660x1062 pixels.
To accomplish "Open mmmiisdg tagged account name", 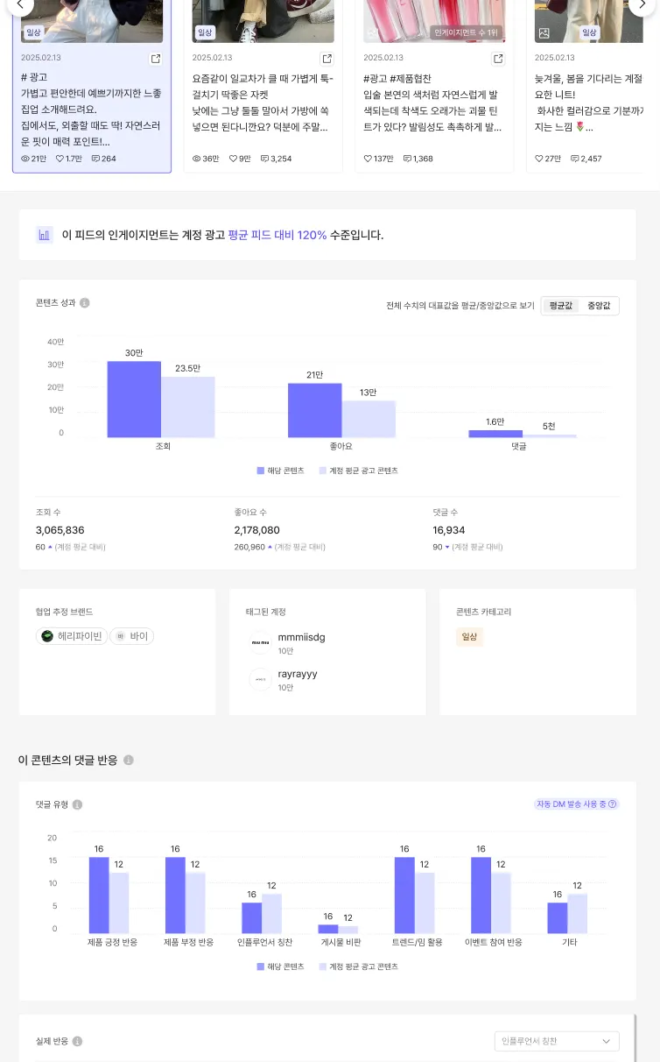I will coord(301,637).
